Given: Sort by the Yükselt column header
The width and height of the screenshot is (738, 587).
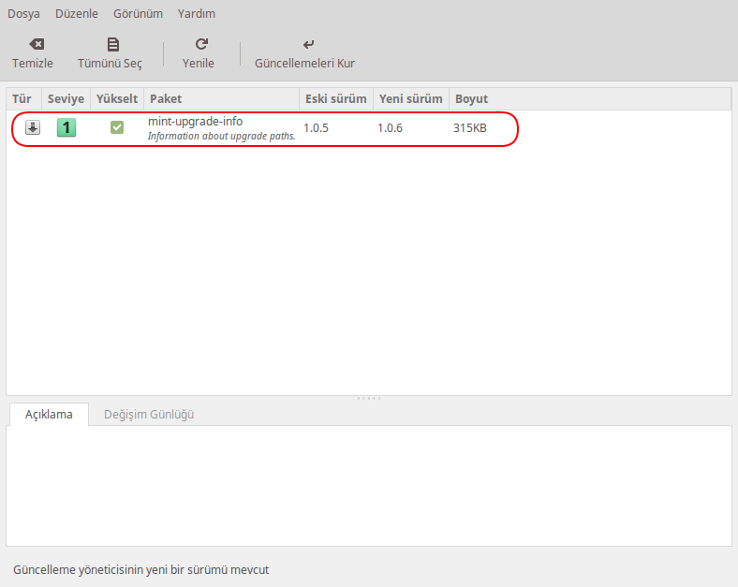Looking at the screenshot, I should point(117,99).
